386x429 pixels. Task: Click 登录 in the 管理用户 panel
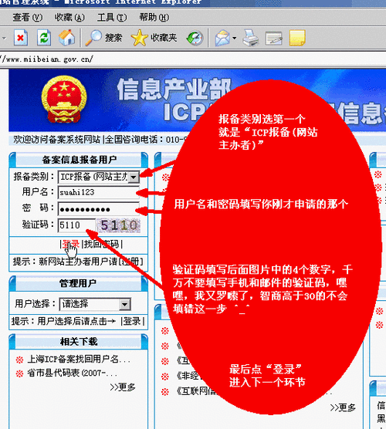[132, 321]
